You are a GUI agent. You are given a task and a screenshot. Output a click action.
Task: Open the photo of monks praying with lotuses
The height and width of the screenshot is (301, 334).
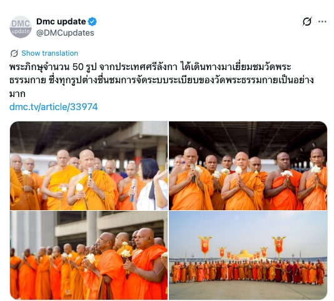(x=248, y=166)
